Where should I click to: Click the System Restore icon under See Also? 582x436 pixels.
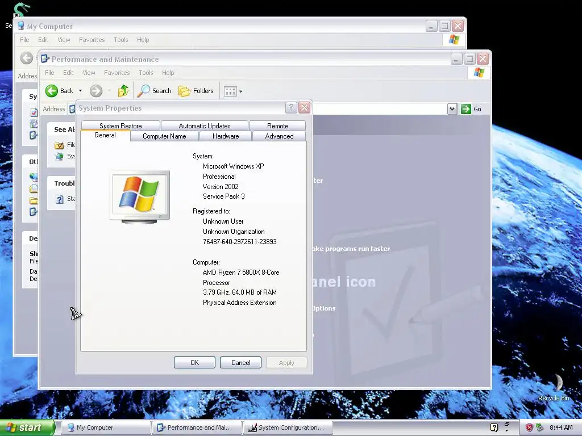click(x=59, y=157)
